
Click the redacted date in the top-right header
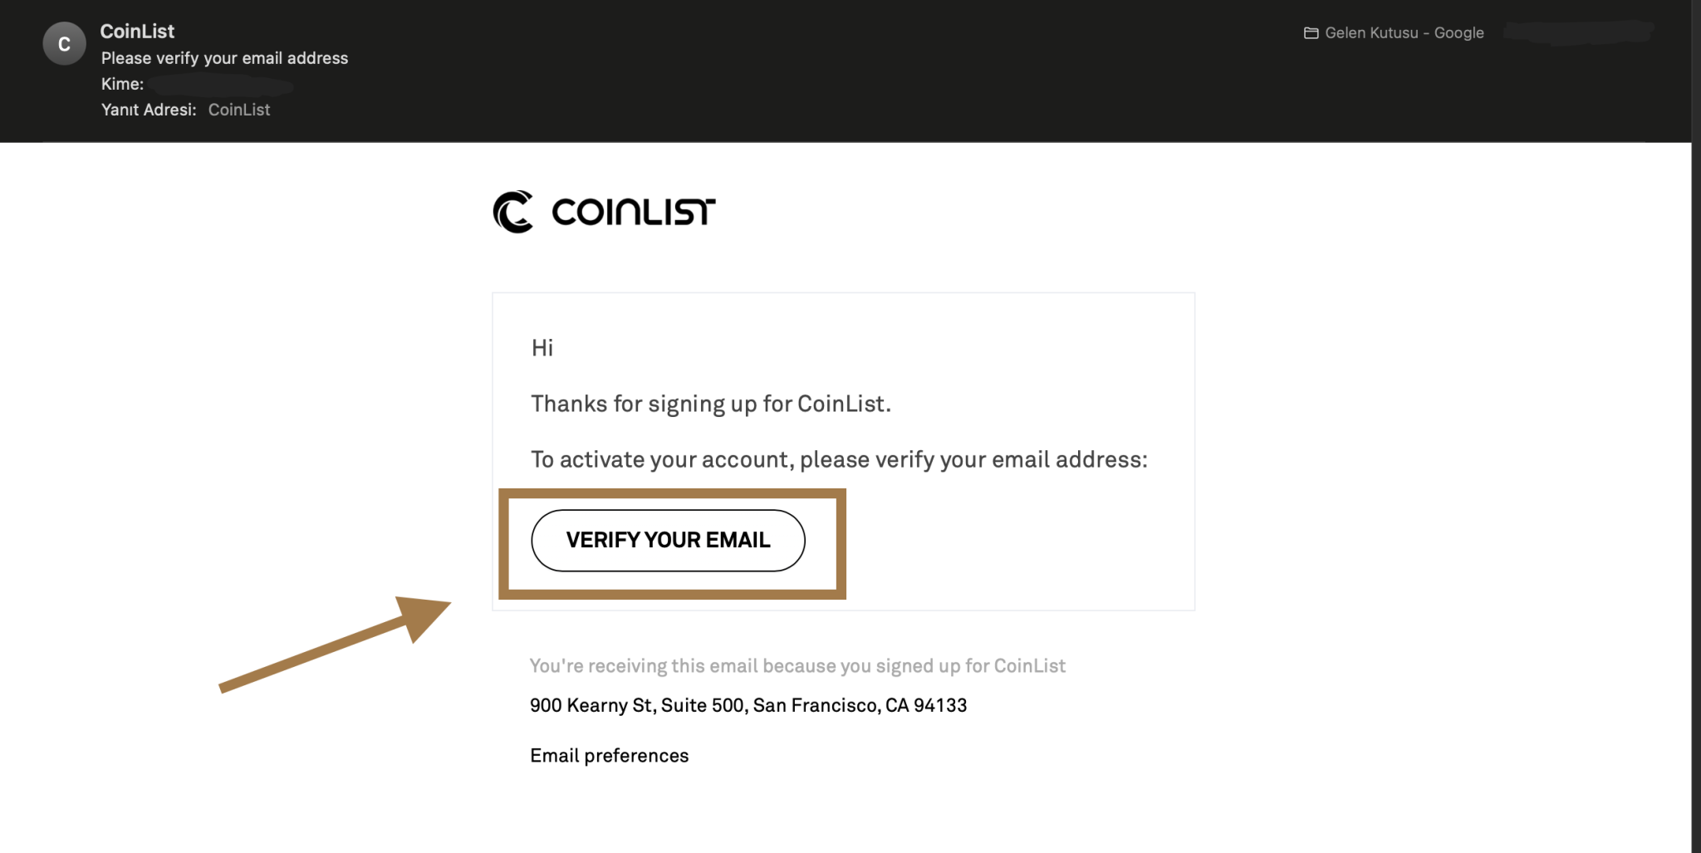coord(1578,33)
